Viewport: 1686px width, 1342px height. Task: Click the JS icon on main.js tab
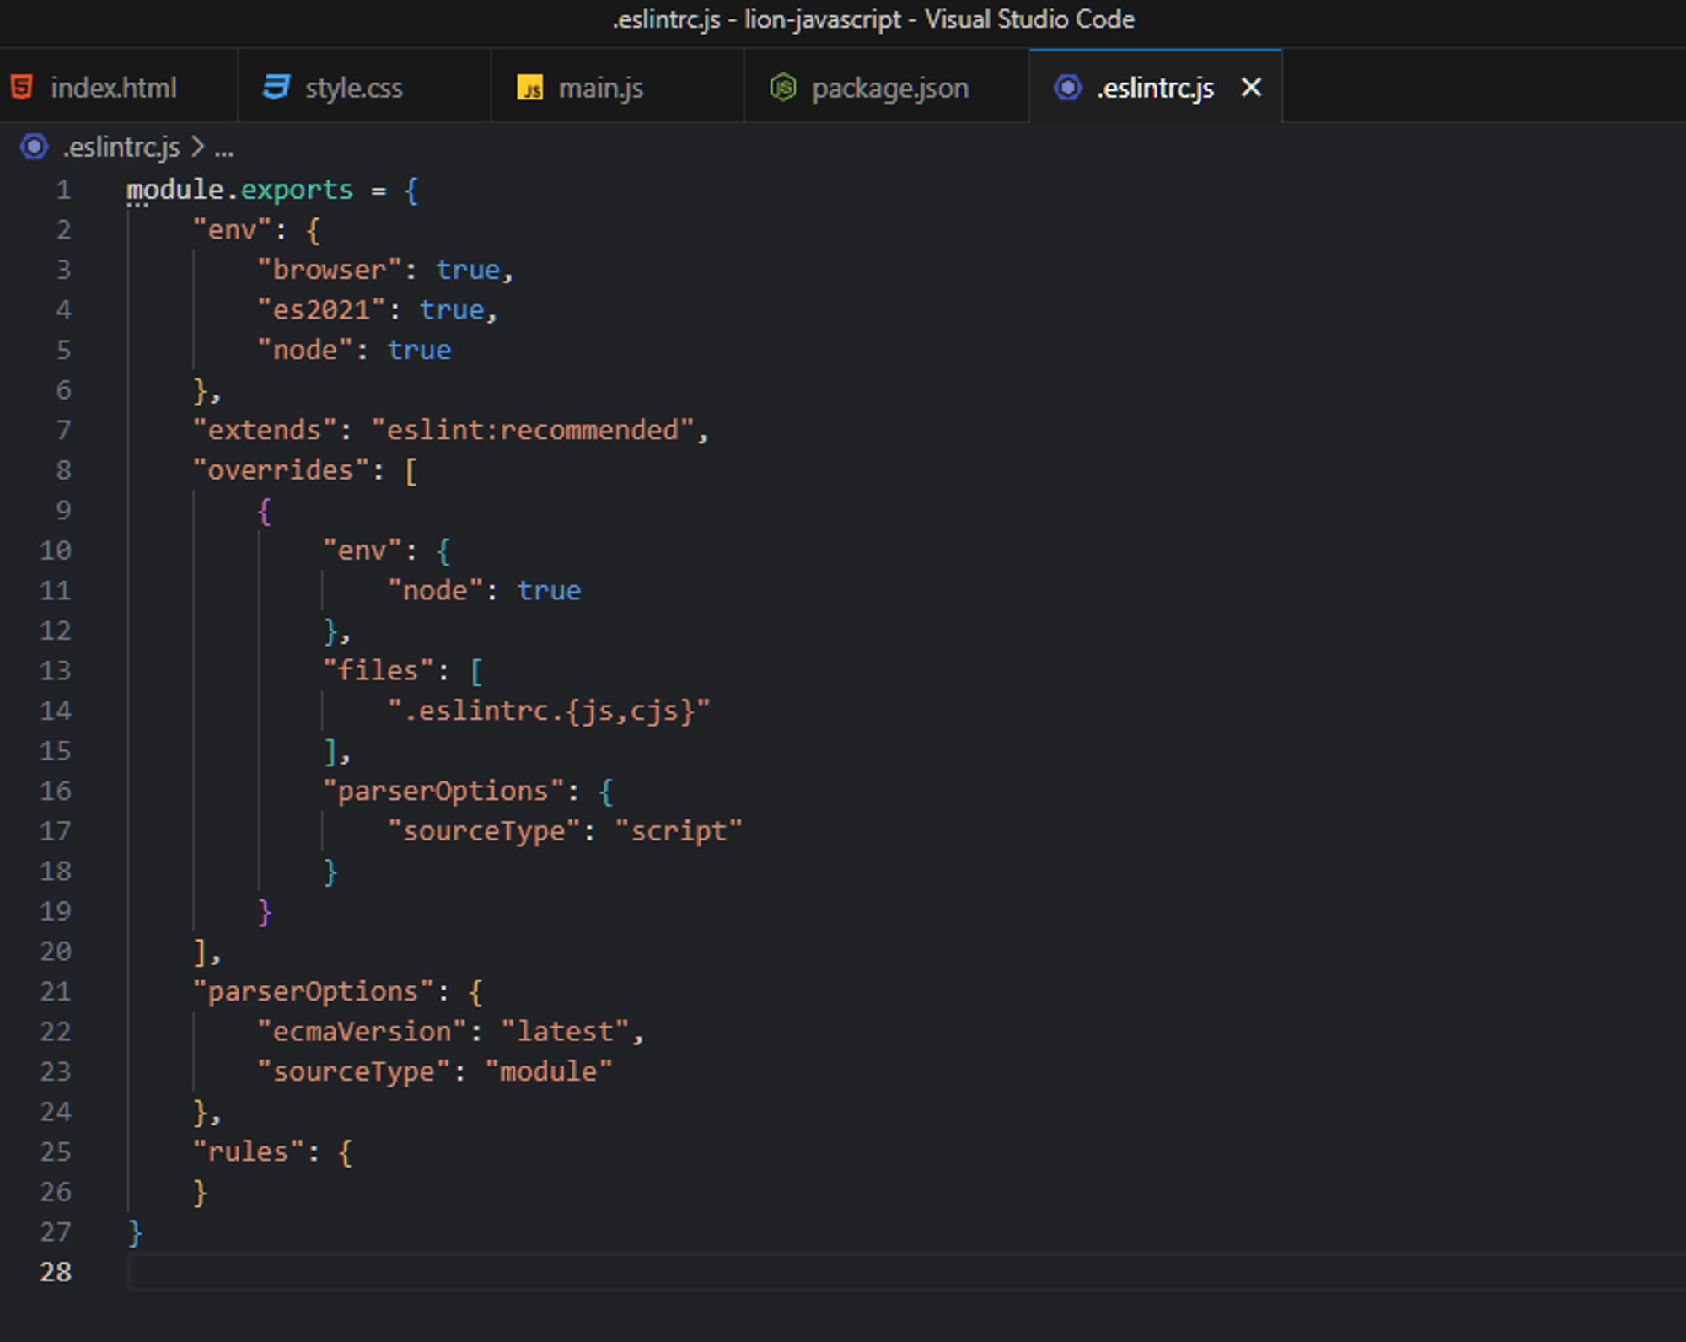pos(530,88)
